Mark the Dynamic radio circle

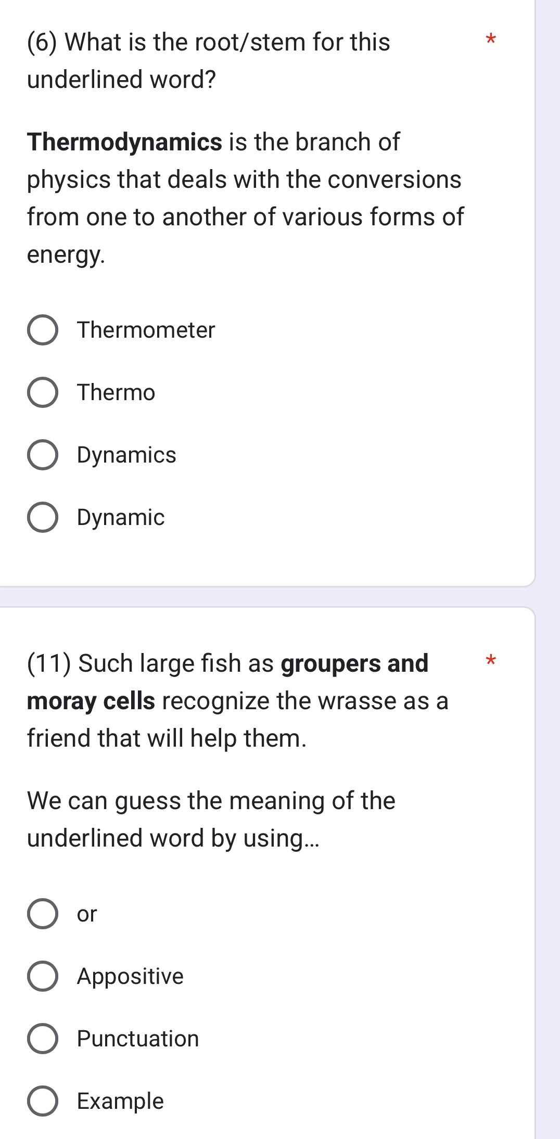42,517
